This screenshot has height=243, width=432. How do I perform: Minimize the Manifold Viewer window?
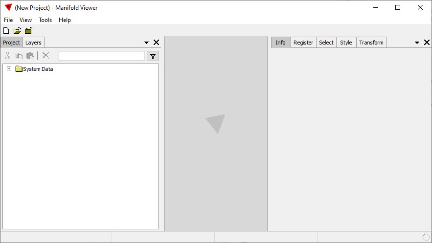pyautogui.click(x=376, y=7)
